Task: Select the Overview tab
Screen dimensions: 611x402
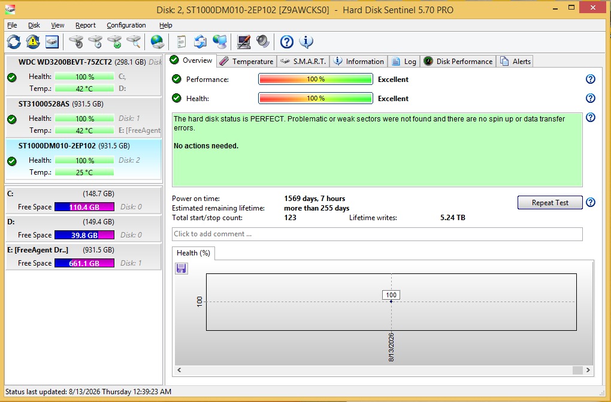Action: point(191,60)
